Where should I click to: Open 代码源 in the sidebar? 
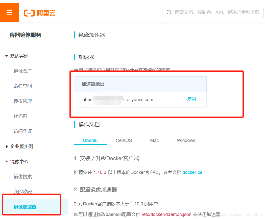click(20, 116)
